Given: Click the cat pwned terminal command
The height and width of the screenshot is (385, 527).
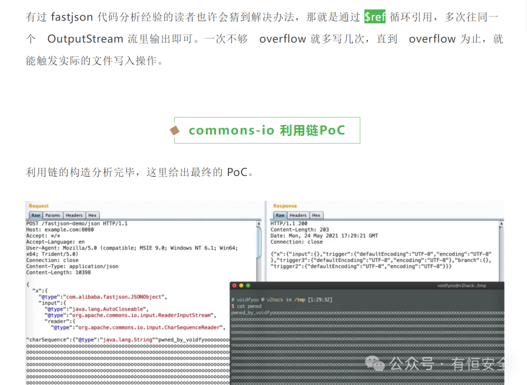Looking at the screenshot, I should click(249, 306).
